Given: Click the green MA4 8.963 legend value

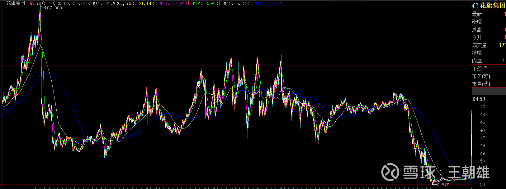Looking at the screenshot, I should tap(206, 3).
